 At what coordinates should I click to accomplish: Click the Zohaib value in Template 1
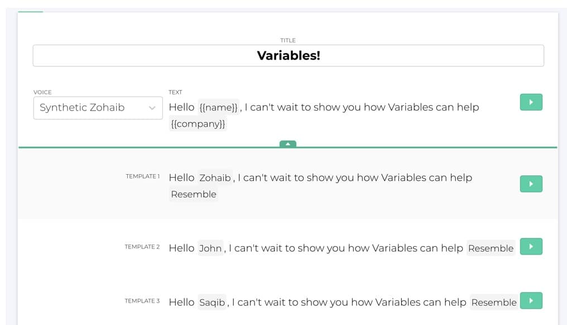(215, 178)
